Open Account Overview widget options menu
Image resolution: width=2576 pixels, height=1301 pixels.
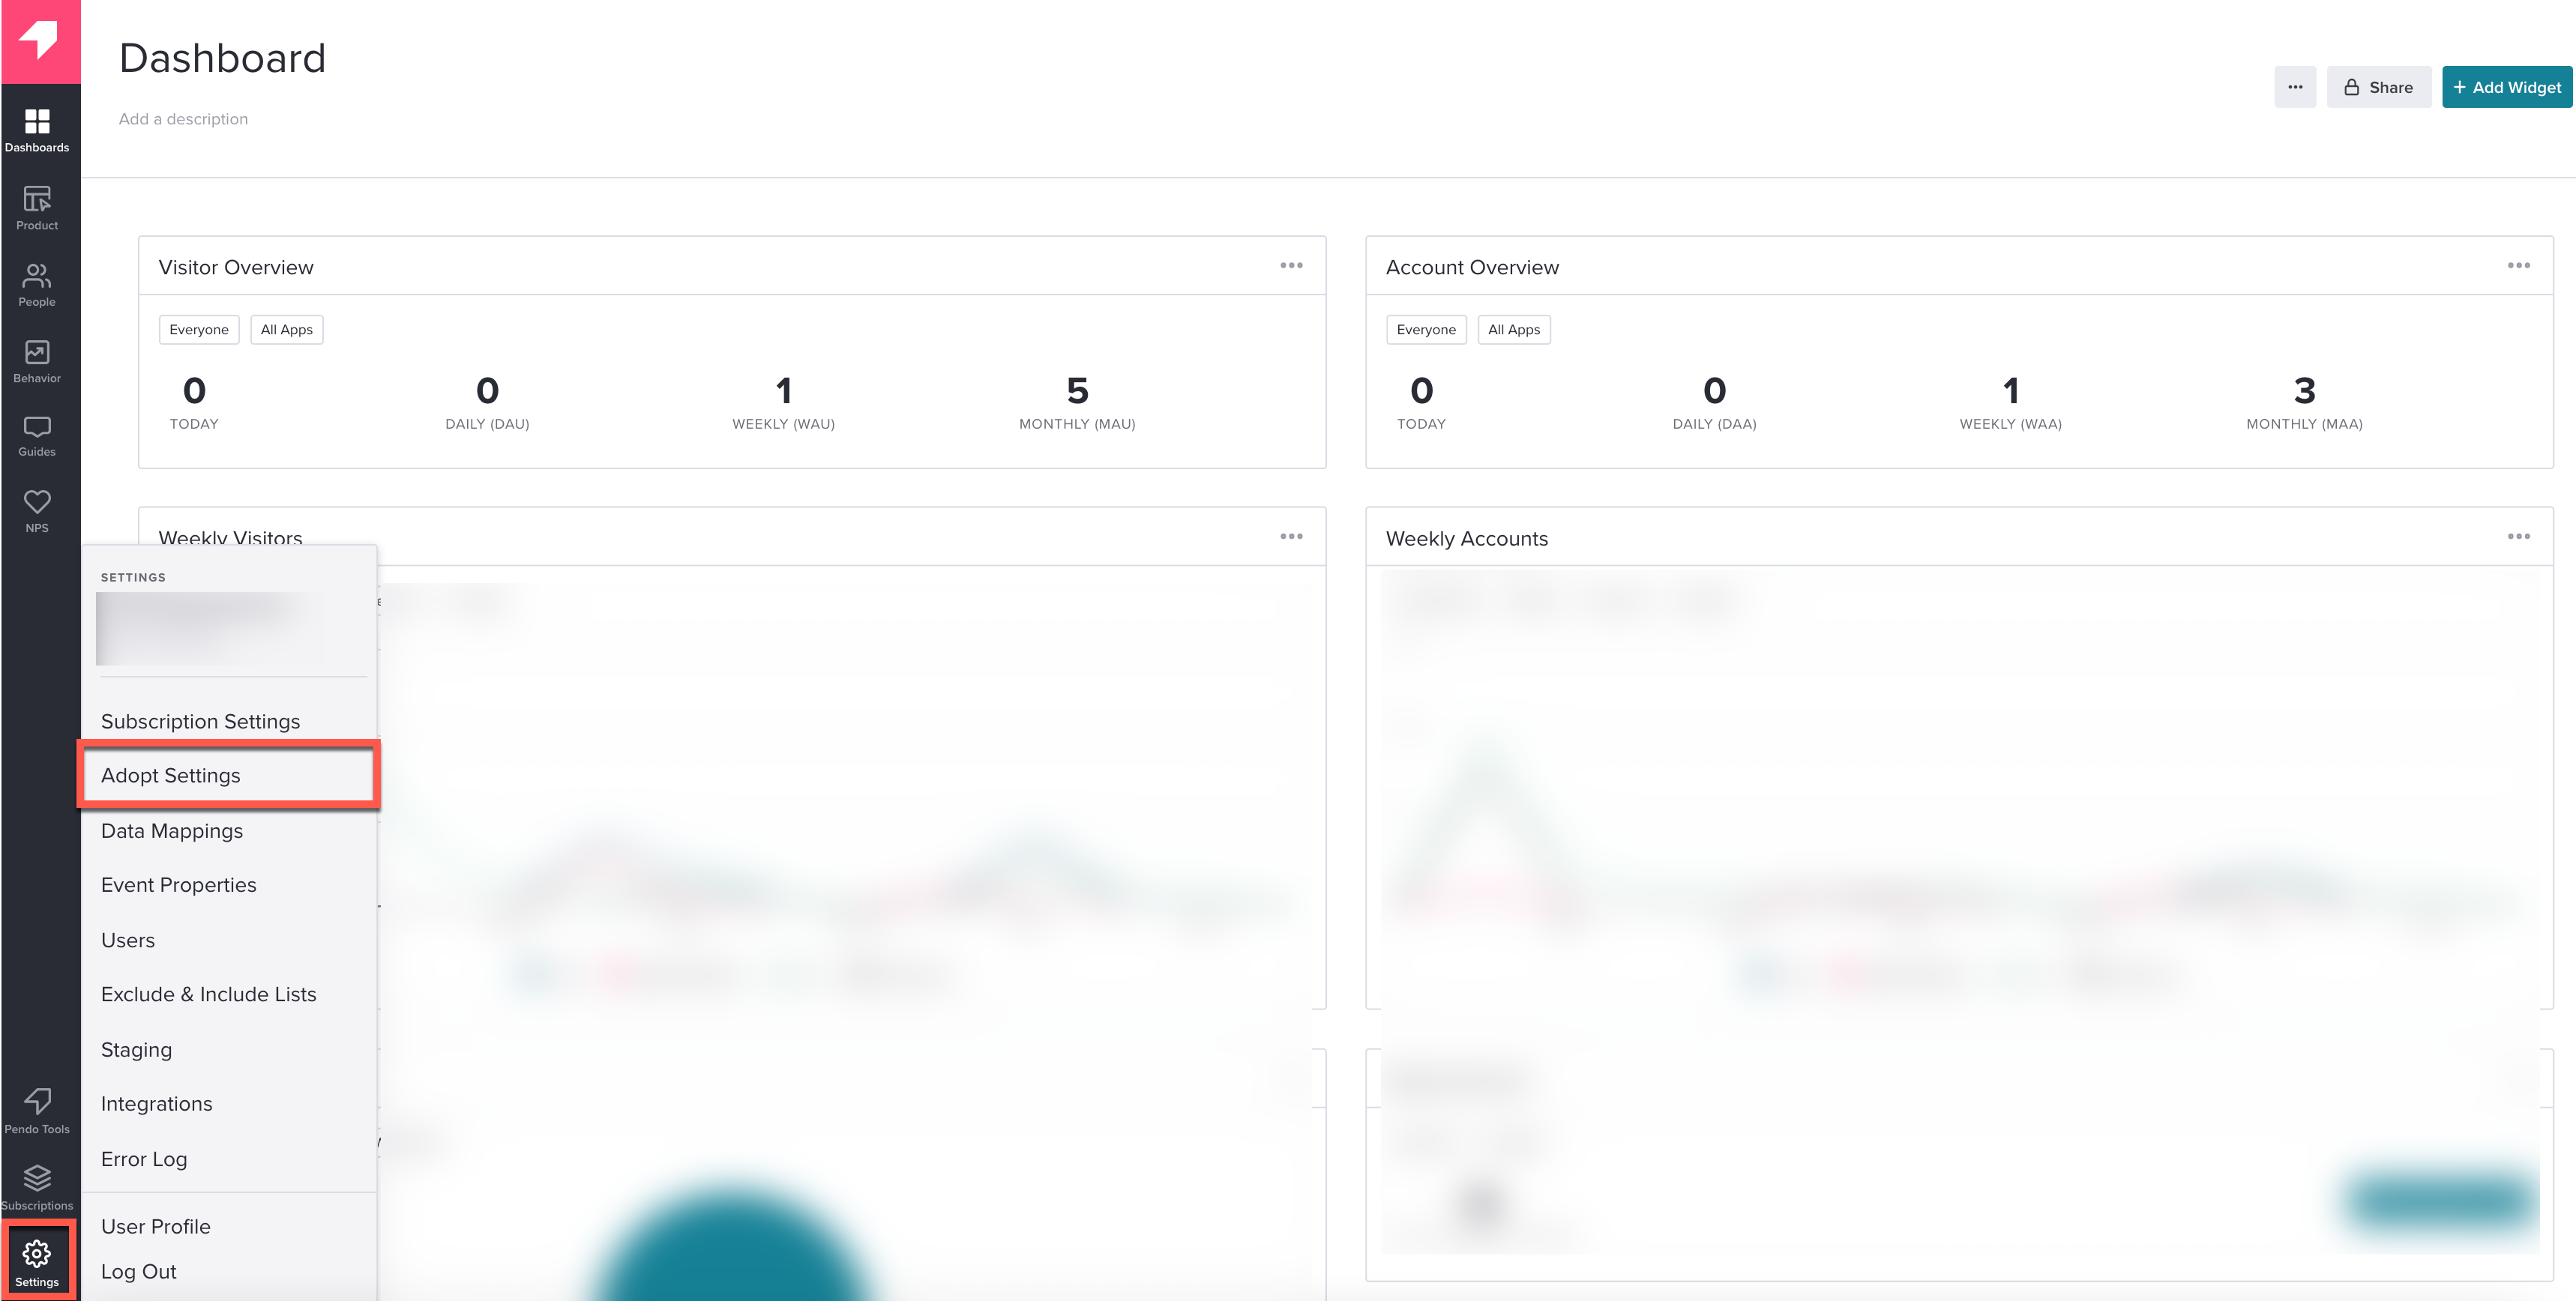(2518, 266)
